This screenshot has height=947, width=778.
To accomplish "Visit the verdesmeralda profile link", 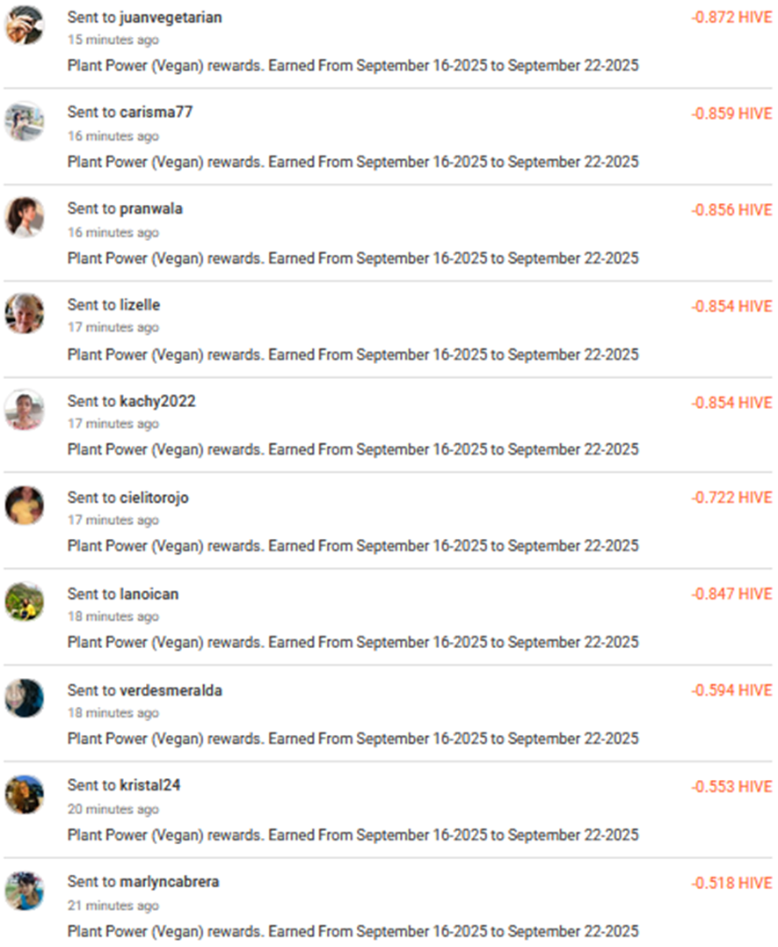I will 171,690.
